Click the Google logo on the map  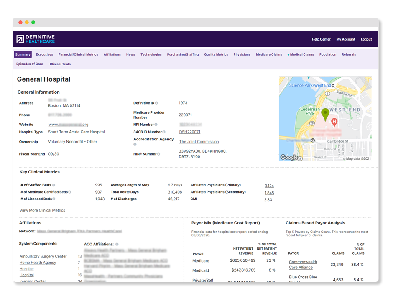point(289,157)
